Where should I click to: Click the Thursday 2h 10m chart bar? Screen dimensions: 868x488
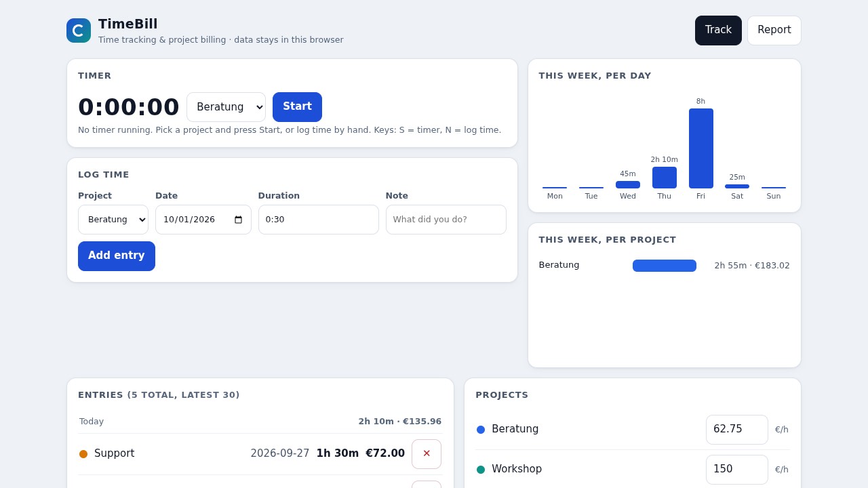(x=665, y=178)
